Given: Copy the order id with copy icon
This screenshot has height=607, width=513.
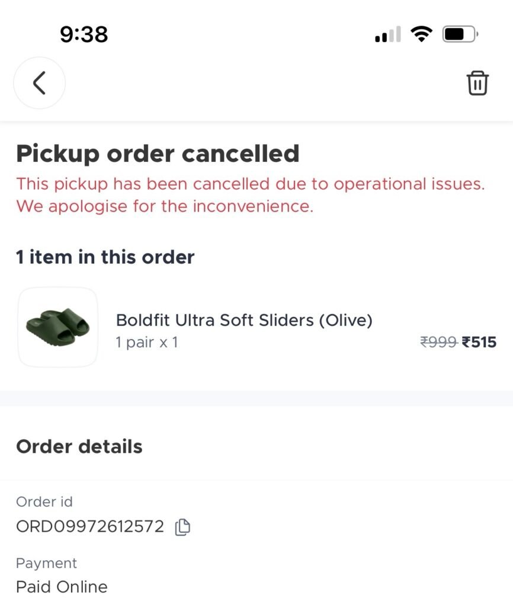Looking at the screenshot, I should pyautogui.click(x=182, y=526).
